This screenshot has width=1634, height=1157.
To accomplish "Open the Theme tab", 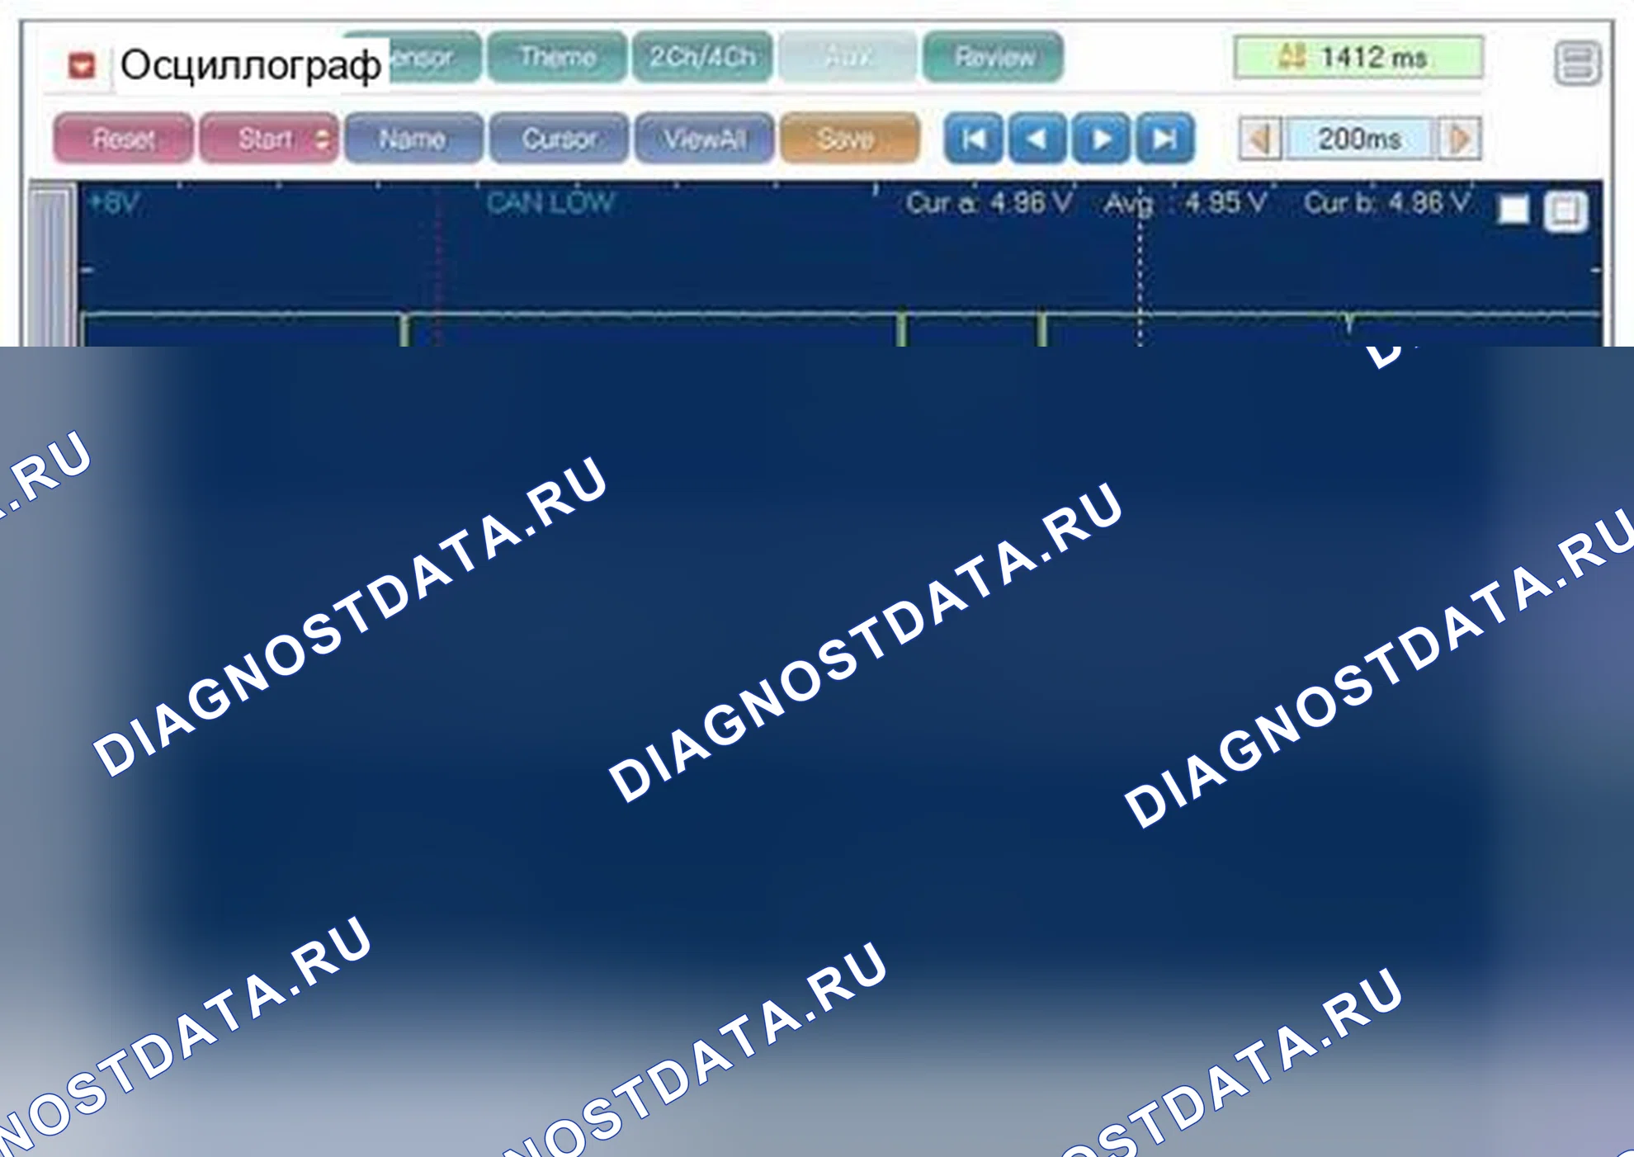I will coord(557,57).
